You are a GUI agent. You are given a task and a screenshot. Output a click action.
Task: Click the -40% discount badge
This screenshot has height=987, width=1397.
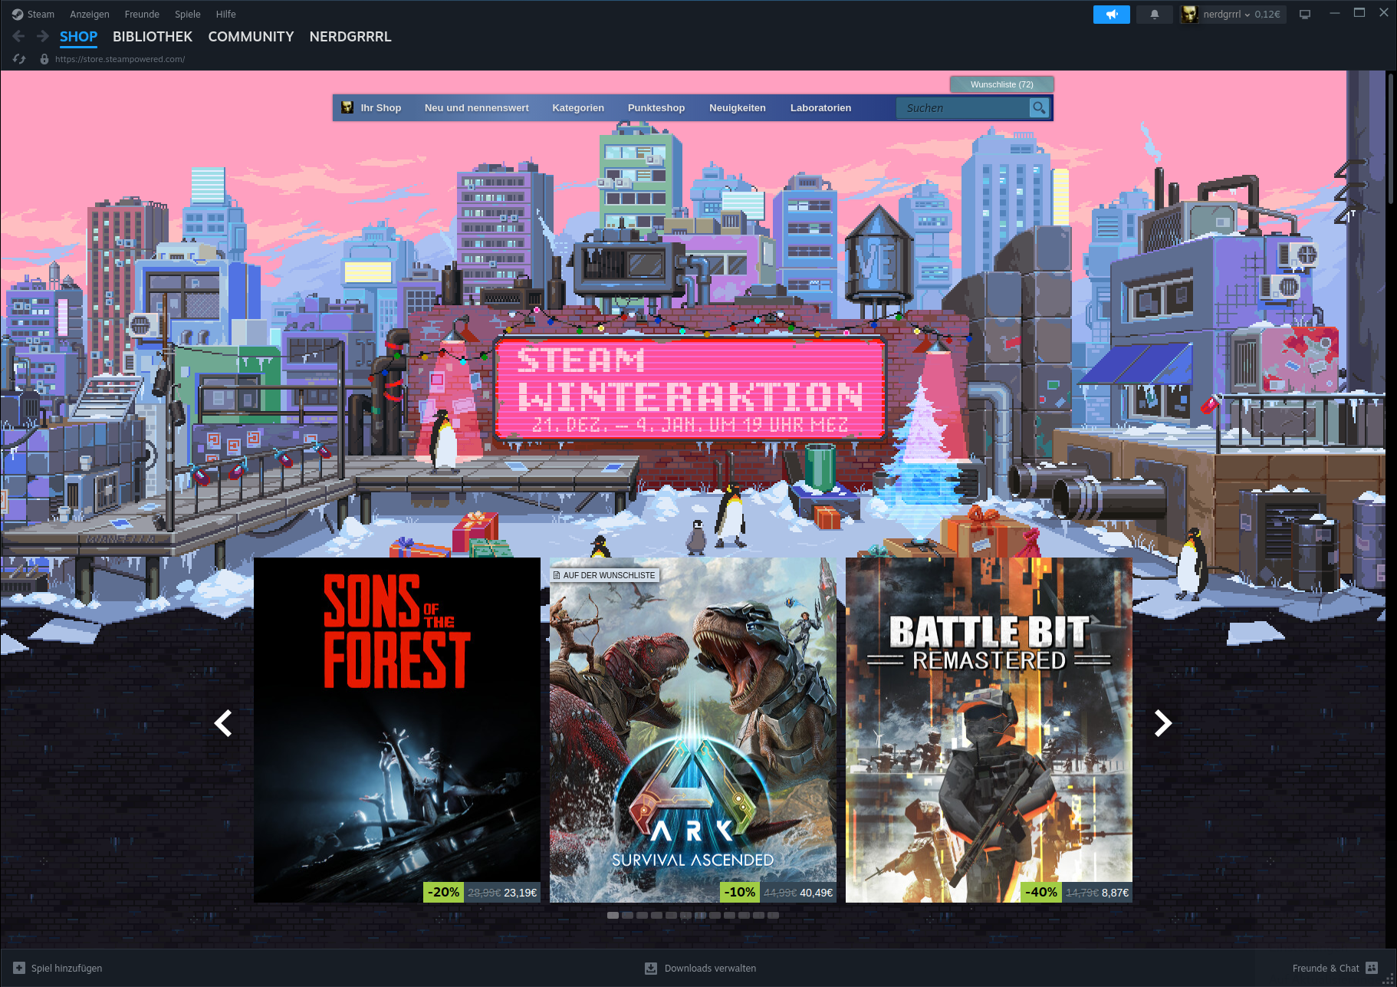click(x=1041, y=893)
